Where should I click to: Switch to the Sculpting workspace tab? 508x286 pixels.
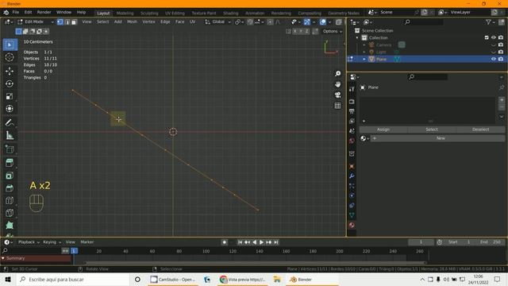coord(149,14)
